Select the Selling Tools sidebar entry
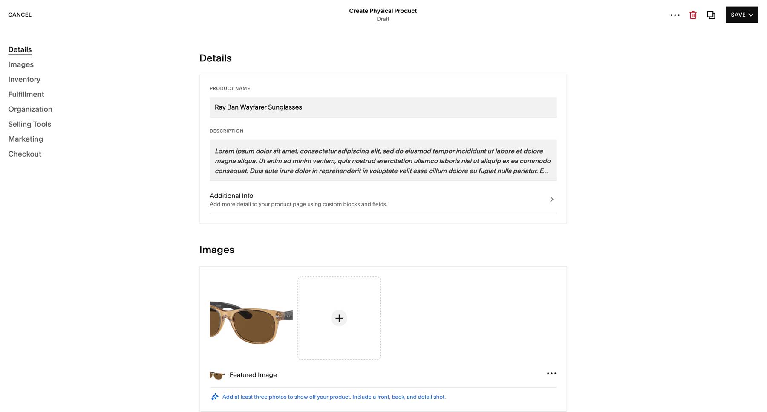The image size is (767, 412). coord(29,124)
